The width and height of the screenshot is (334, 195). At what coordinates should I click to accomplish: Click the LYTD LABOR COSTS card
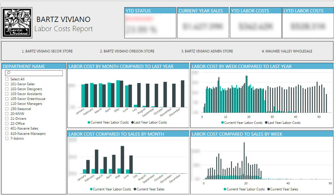pyautogui.click(x=308, y=23)
